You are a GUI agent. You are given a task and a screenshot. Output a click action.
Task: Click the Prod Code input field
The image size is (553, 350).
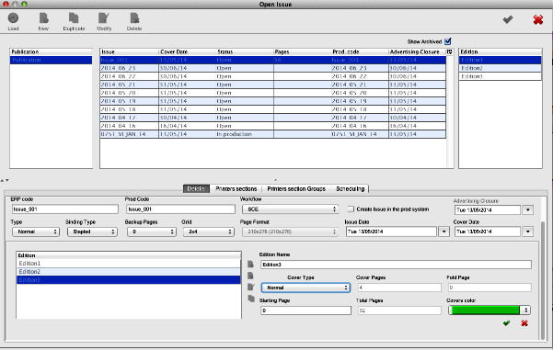tap(180, 209)
